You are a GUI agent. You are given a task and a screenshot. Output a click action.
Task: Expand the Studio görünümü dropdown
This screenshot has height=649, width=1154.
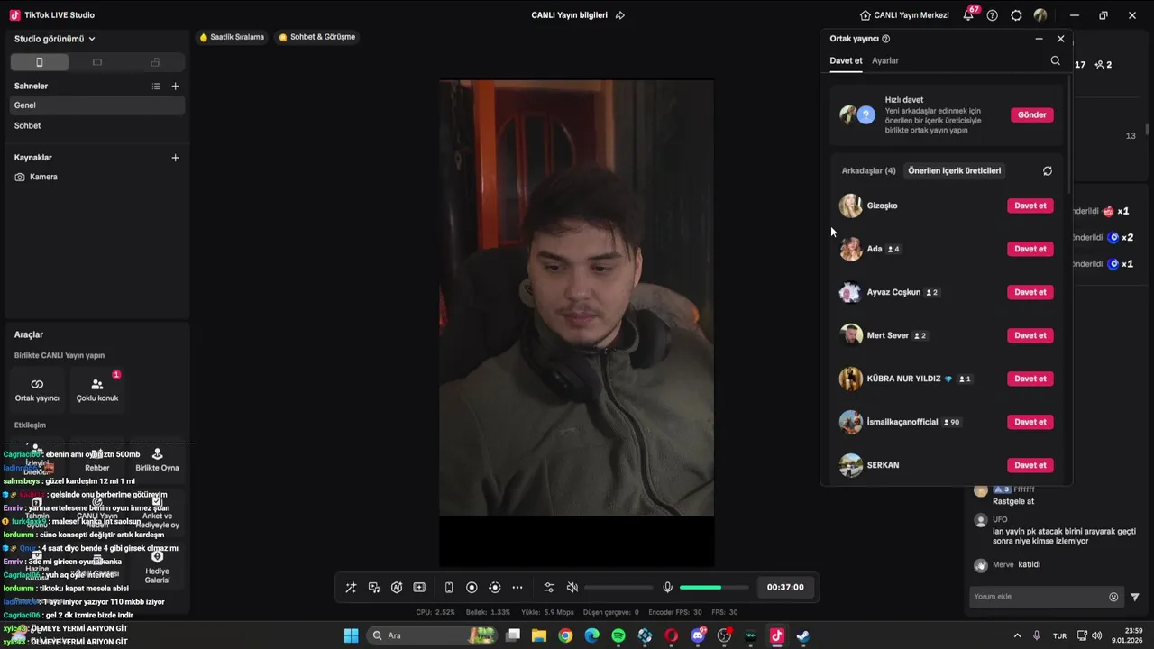55,39
